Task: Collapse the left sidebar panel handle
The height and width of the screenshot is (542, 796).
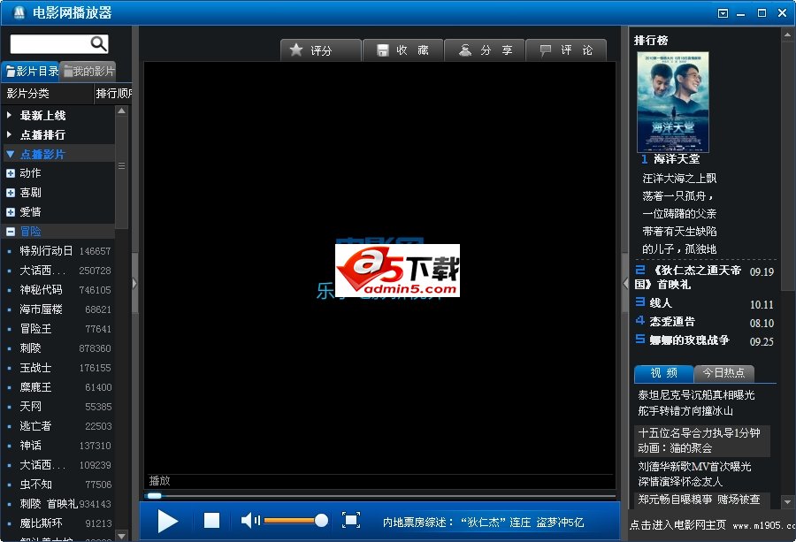Action: pyautogui.click(x=134, y=283)
